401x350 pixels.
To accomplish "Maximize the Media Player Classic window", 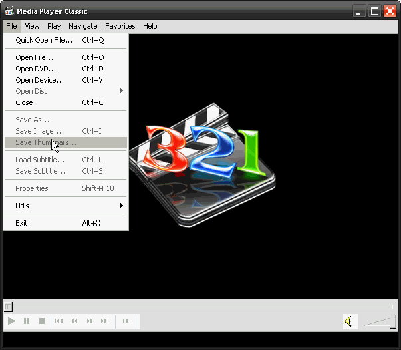I will (374, 11).
